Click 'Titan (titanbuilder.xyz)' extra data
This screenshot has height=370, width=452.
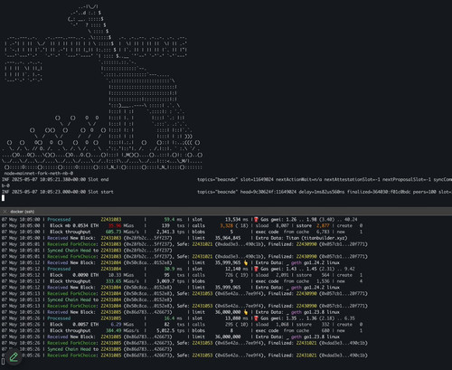316,238
